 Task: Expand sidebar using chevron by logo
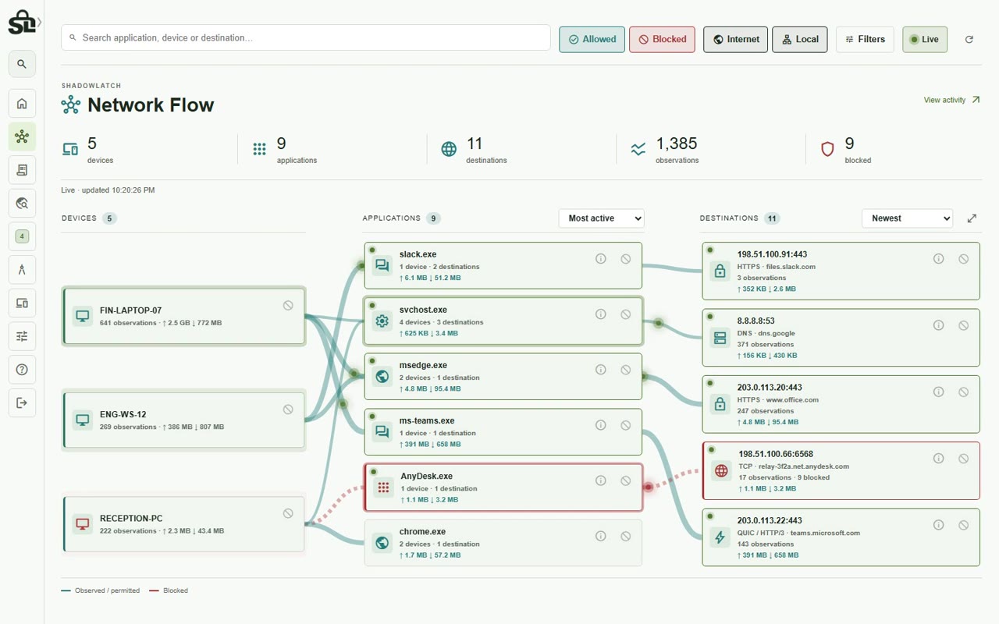coord(40,22)
